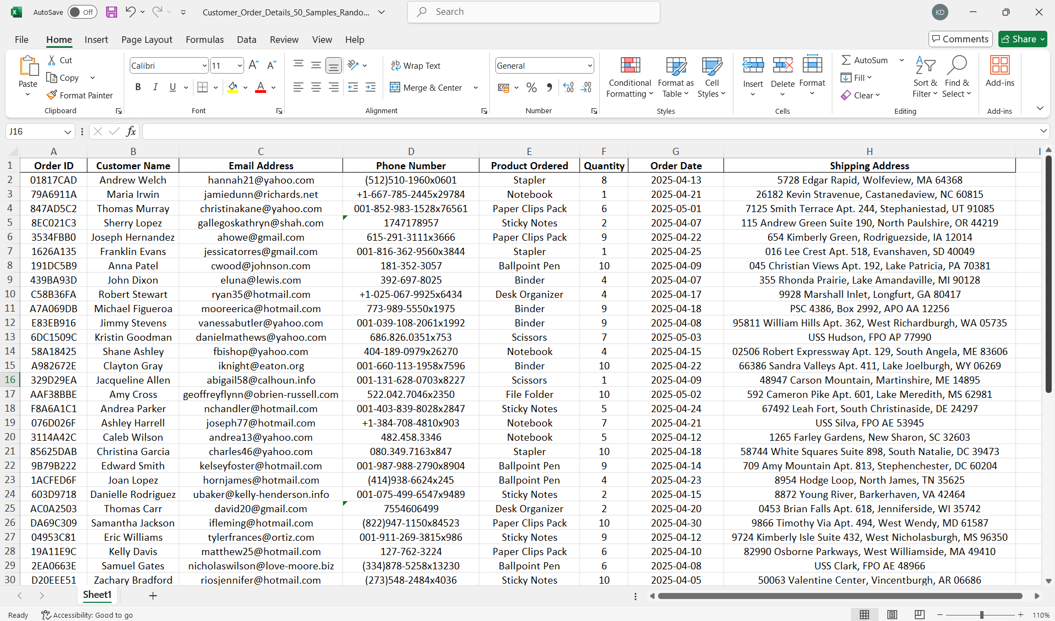Increase font size with the larger A icon
Image resolution: width=1055 pixels, height=621 pixels.
click(x=253, y=65)
